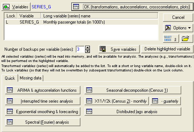The image size is (194, 132).
Task: Click icon on ARIMA & autocorrelation button
Action: click(x=10, y=90)
